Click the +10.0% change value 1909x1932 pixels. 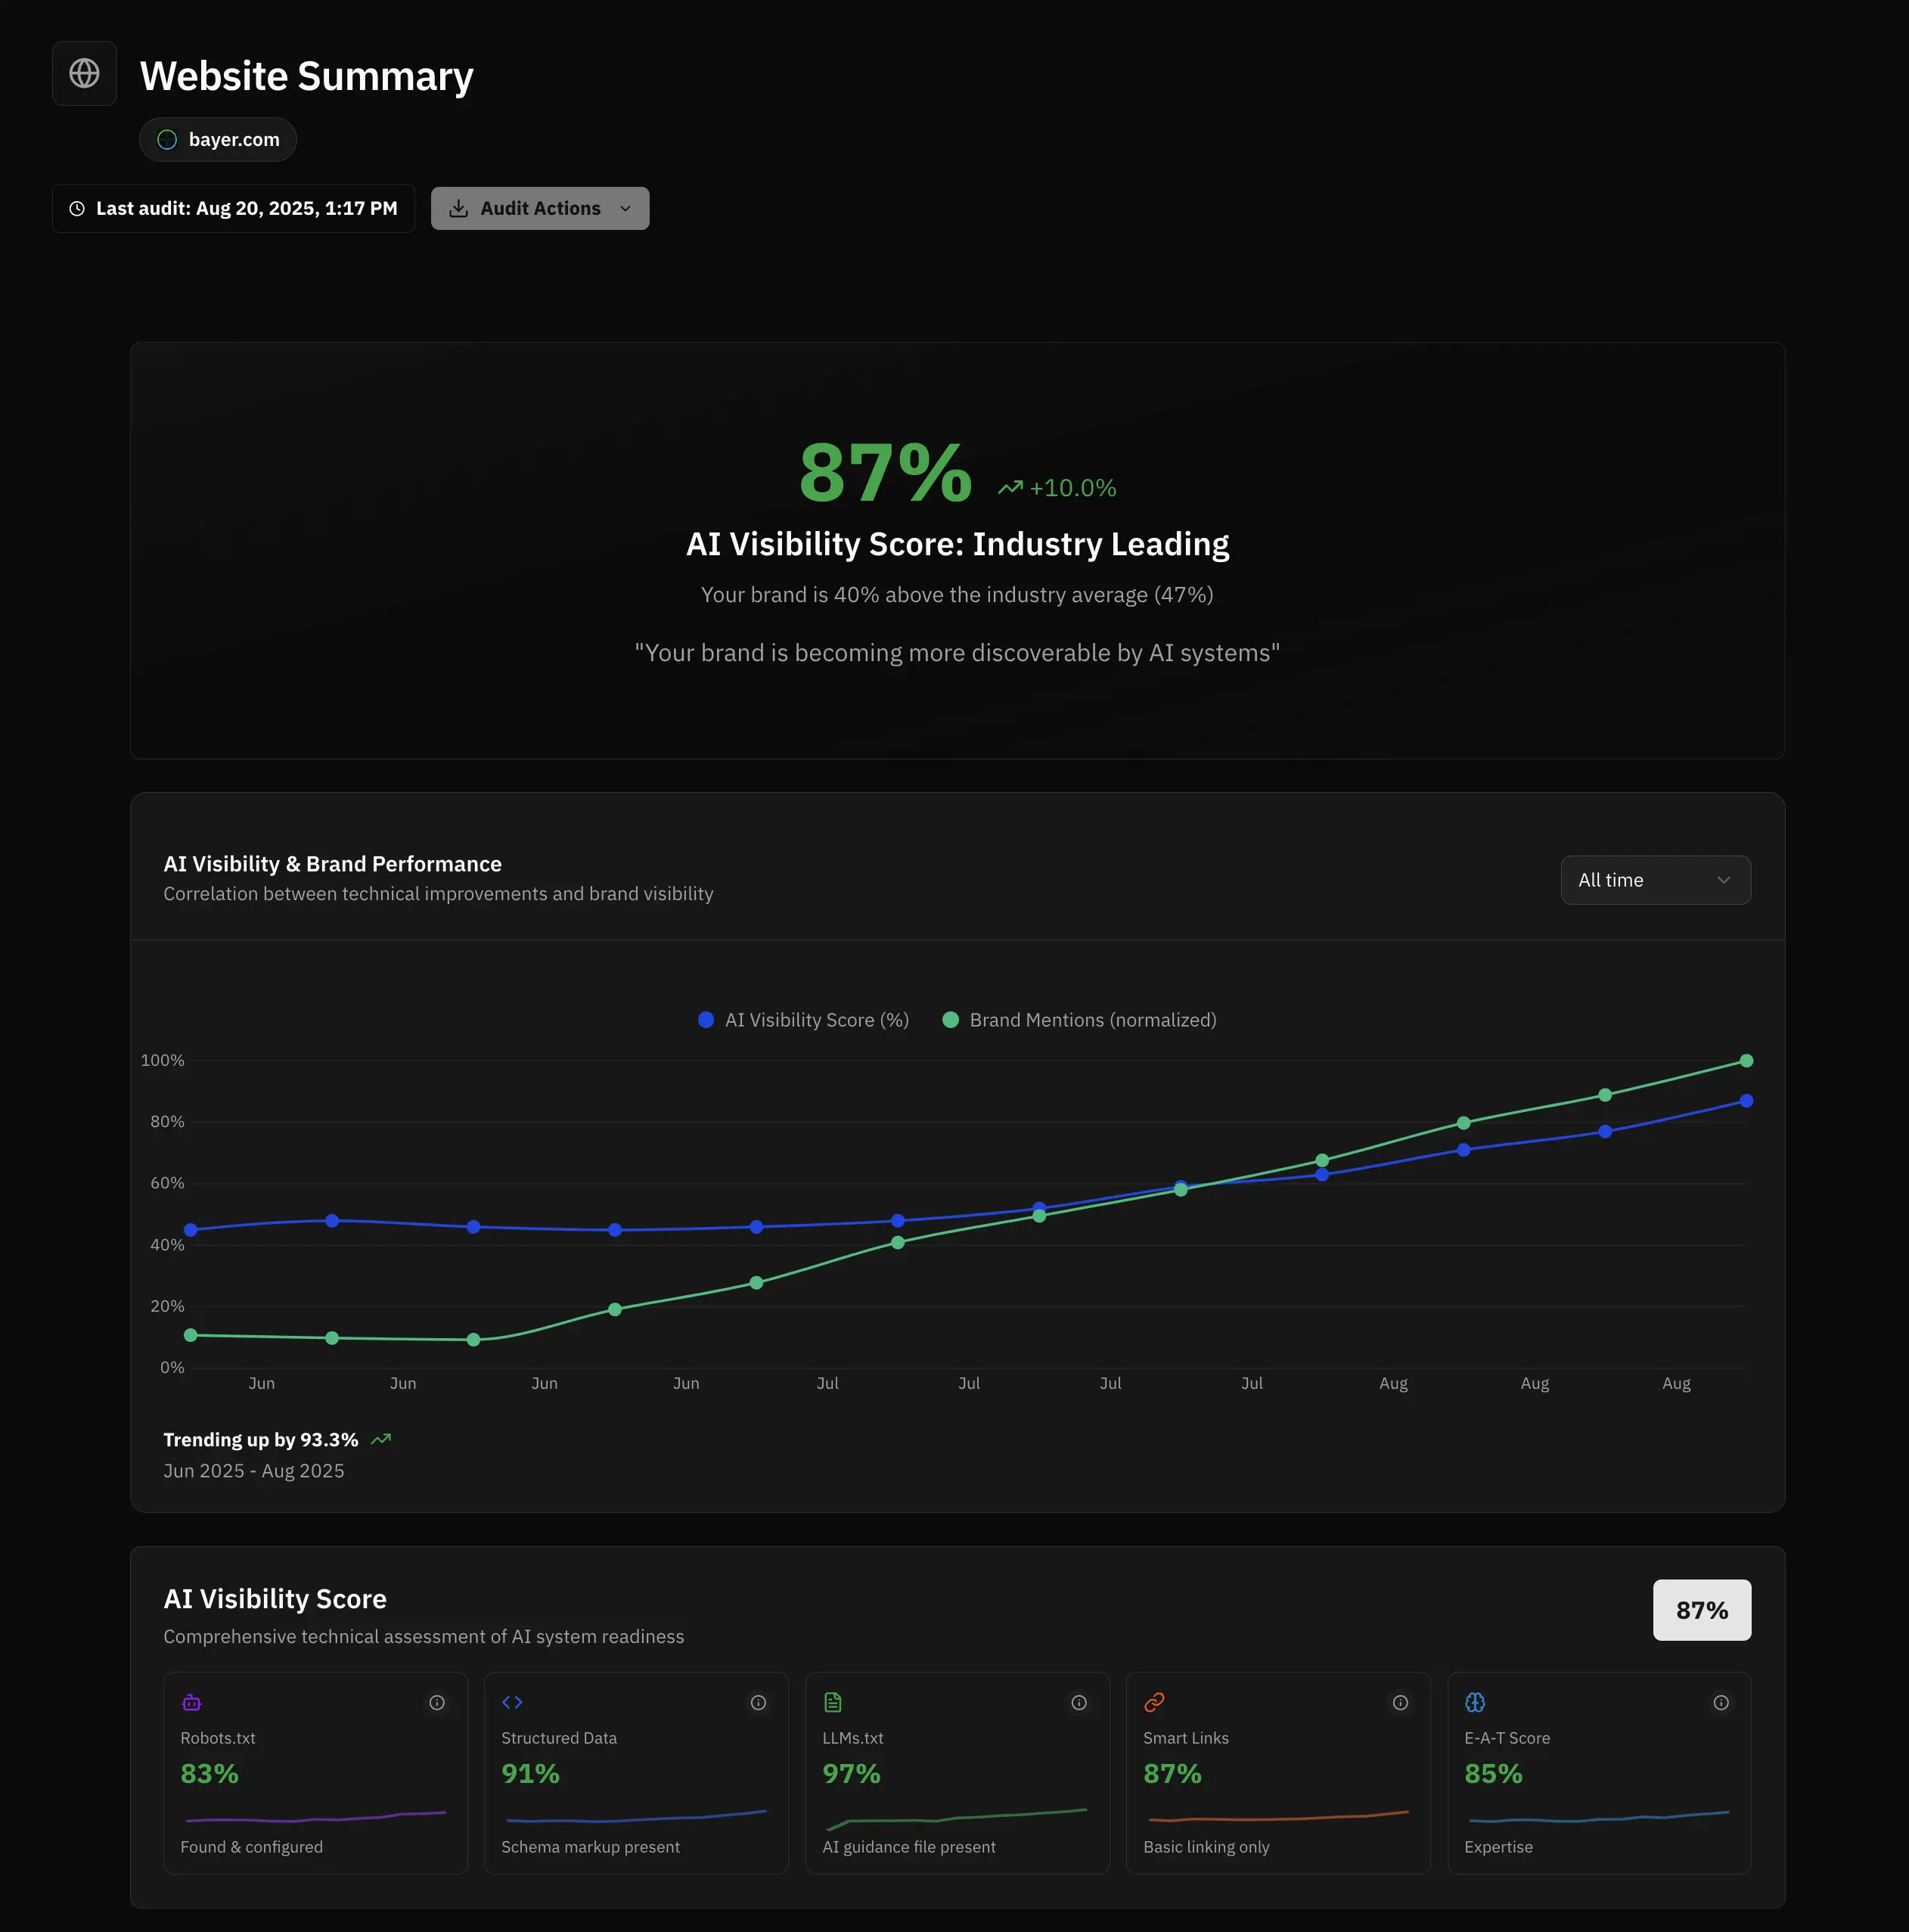coord(1073,488)
